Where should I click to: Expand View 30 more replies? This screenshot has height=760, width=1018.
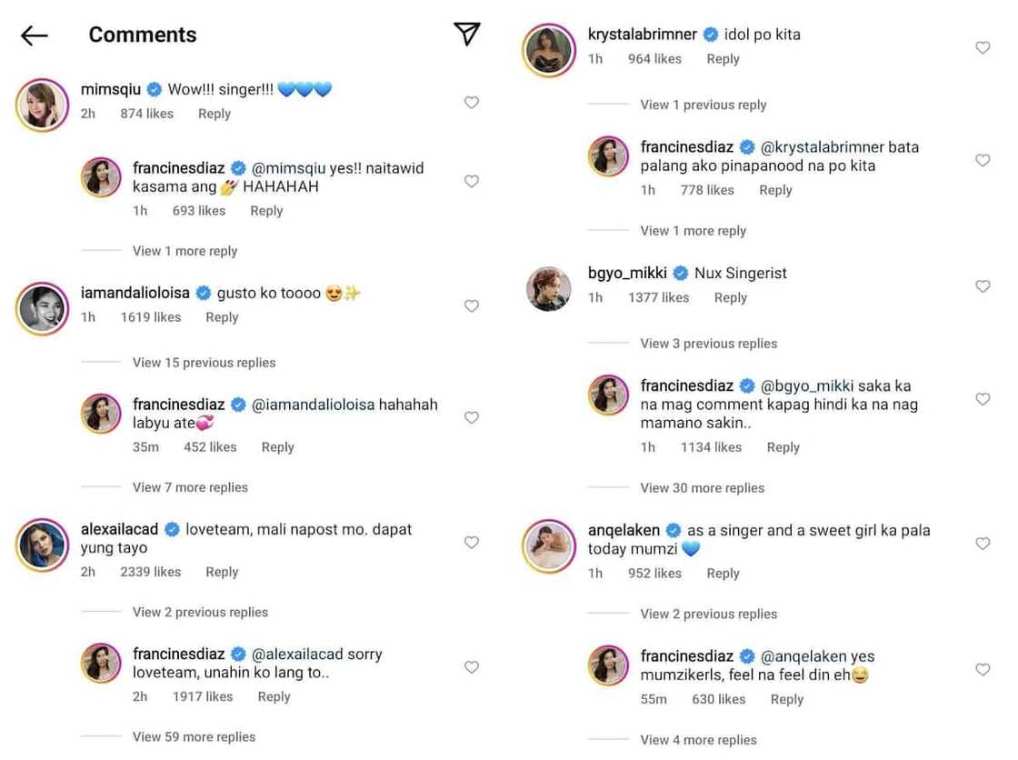[x=702, y=488]
